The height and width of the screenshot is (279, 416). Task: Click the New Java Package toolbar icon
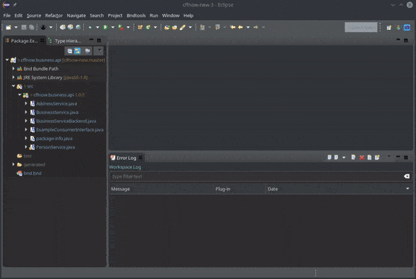click(x=140, y=27)
